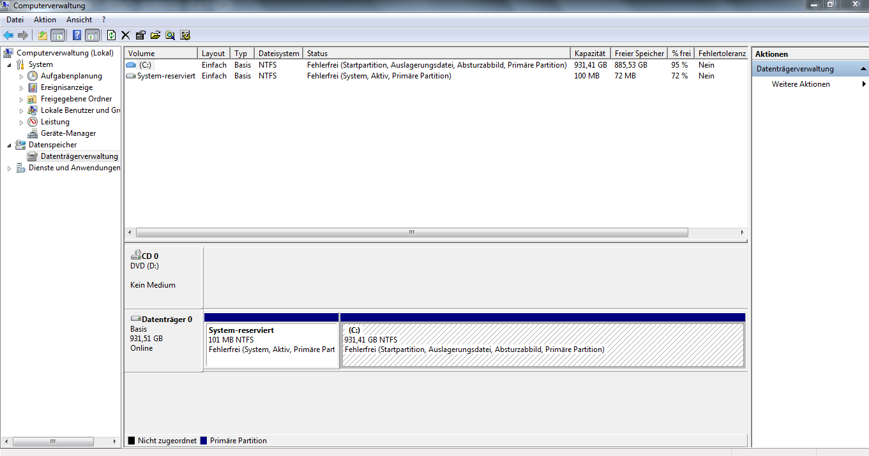The width and height of the screenshot is (869, 456).
Task: Click the System tools icon
Action: coord(20,64)
